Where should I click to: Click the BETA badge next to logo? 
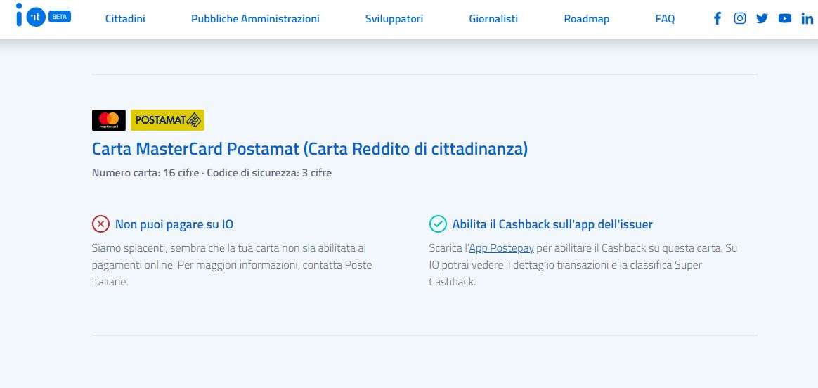click(60, 17)
